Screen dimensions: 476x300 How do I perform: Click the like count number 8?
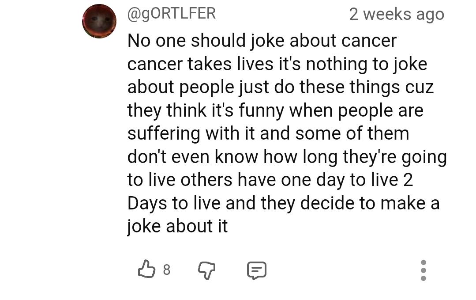click(x=166, y=270)
